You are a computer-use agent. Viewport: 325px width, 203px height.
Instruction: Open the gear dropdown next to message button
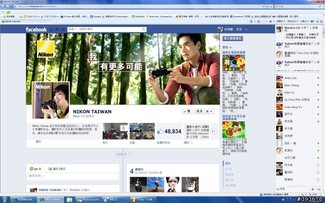209,111
